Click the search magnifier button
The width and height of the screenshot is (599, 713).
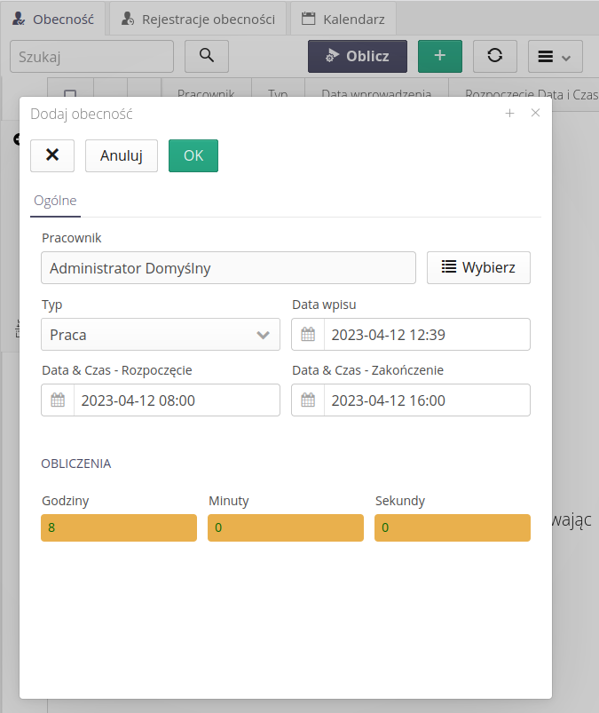point(206,56)
